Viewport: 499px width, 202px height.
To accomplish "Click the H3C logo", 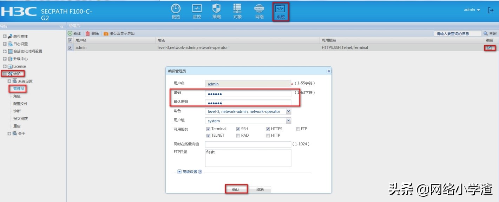I will [x=18, y=11].
